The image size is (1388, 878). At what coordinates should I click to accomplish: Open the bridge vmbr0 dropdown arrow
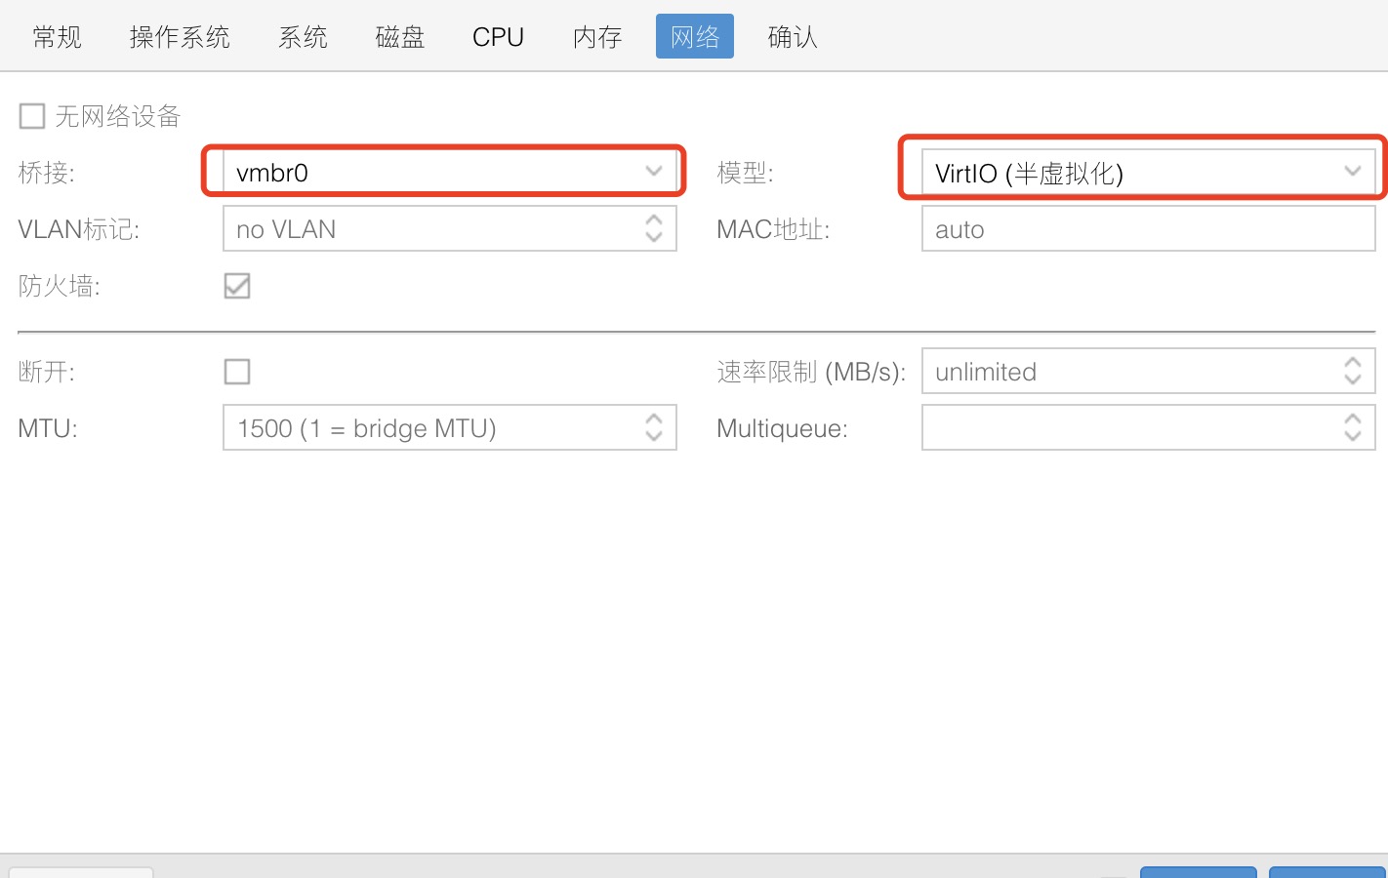[653, 172]
